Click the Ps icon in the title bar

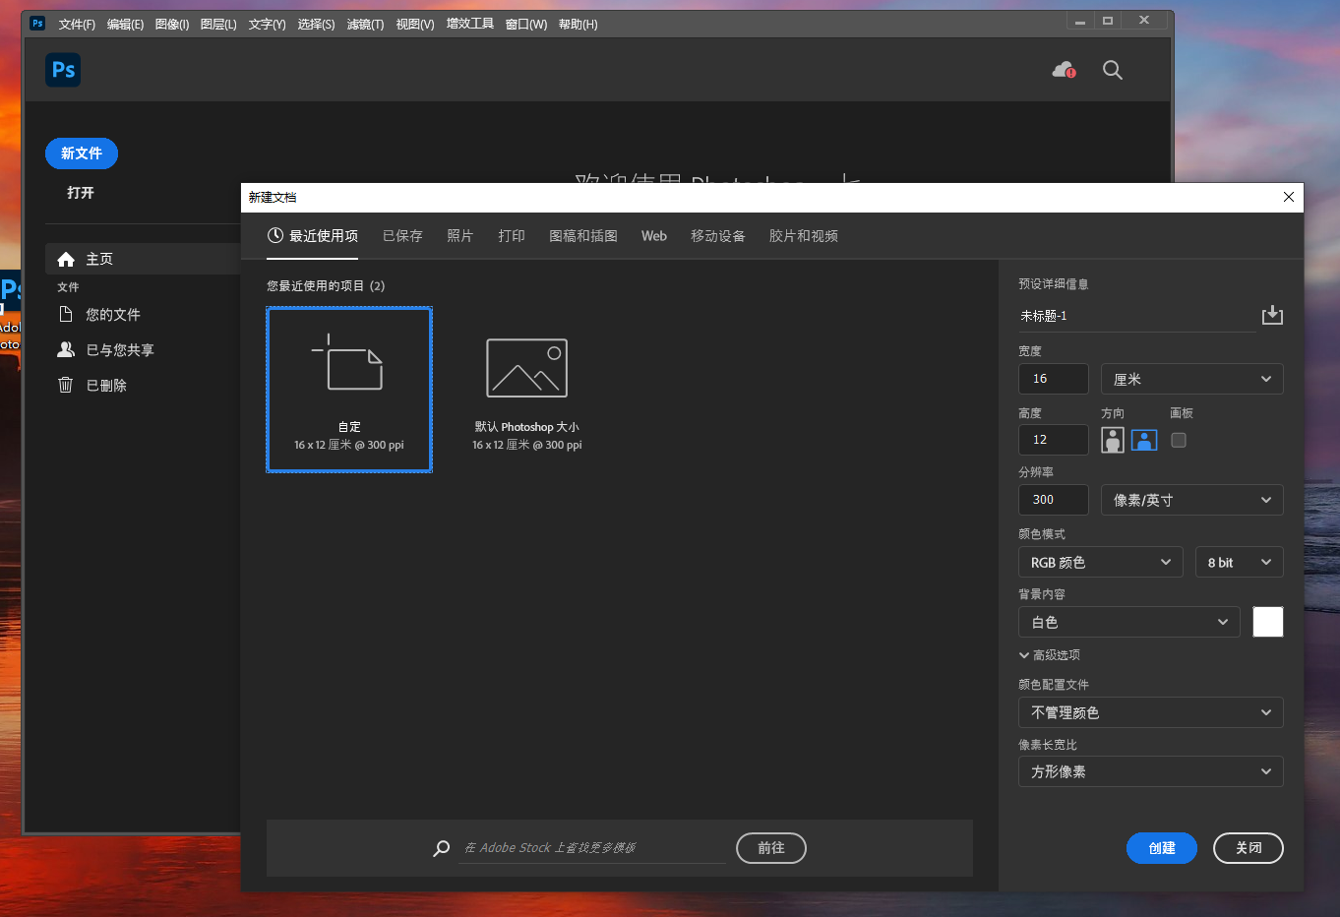point(37,23)
